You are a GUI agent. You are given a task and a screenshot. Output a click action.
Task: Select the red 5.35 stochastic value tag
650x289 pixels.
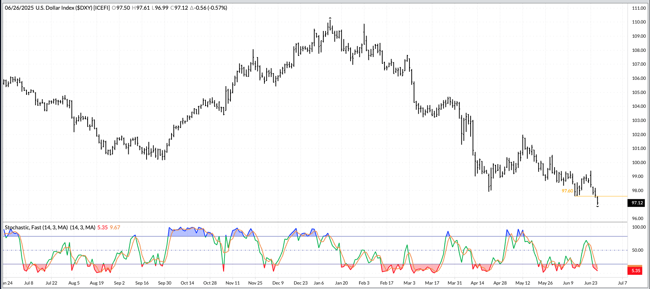(636, 271)
